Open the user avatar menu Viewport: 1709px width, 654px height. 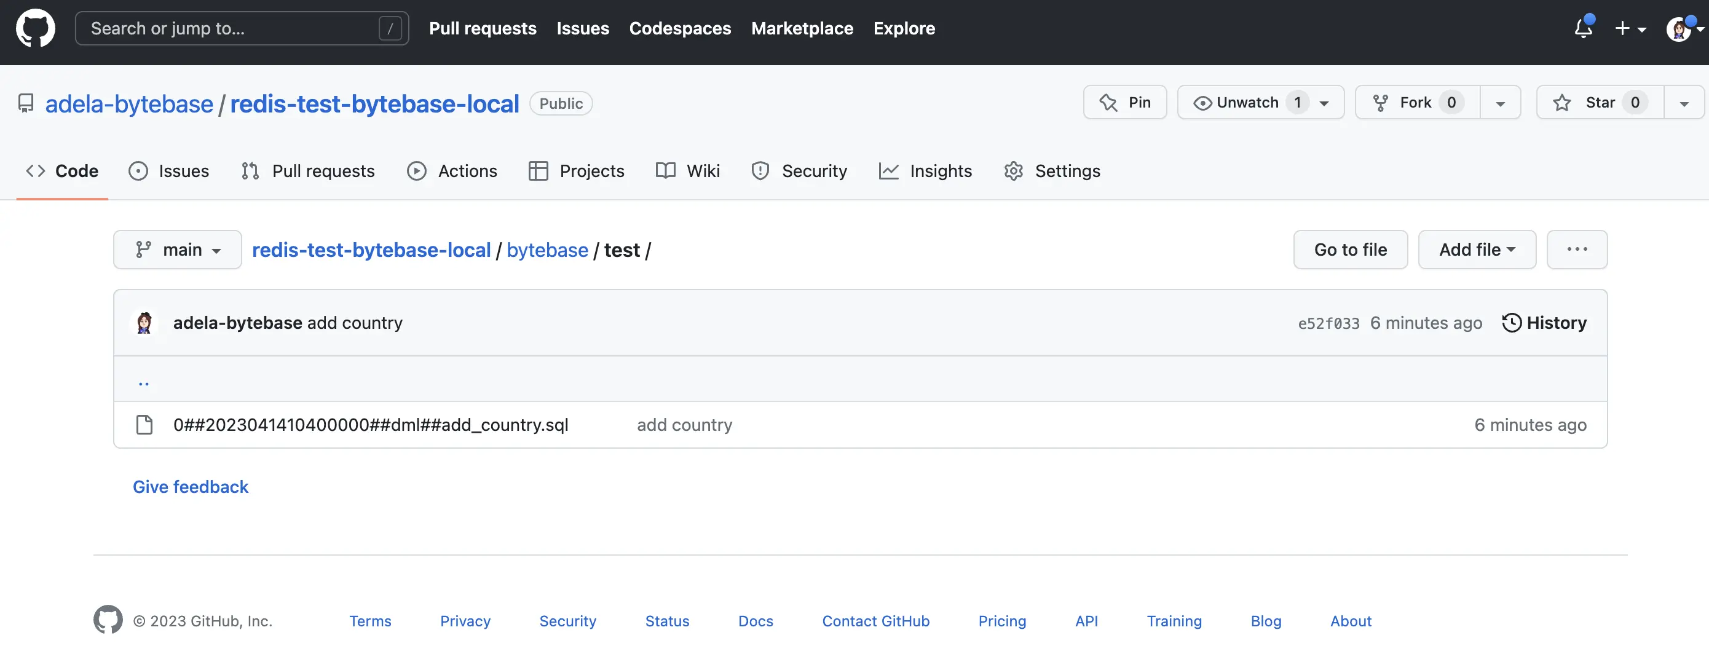coord(1684,28)
